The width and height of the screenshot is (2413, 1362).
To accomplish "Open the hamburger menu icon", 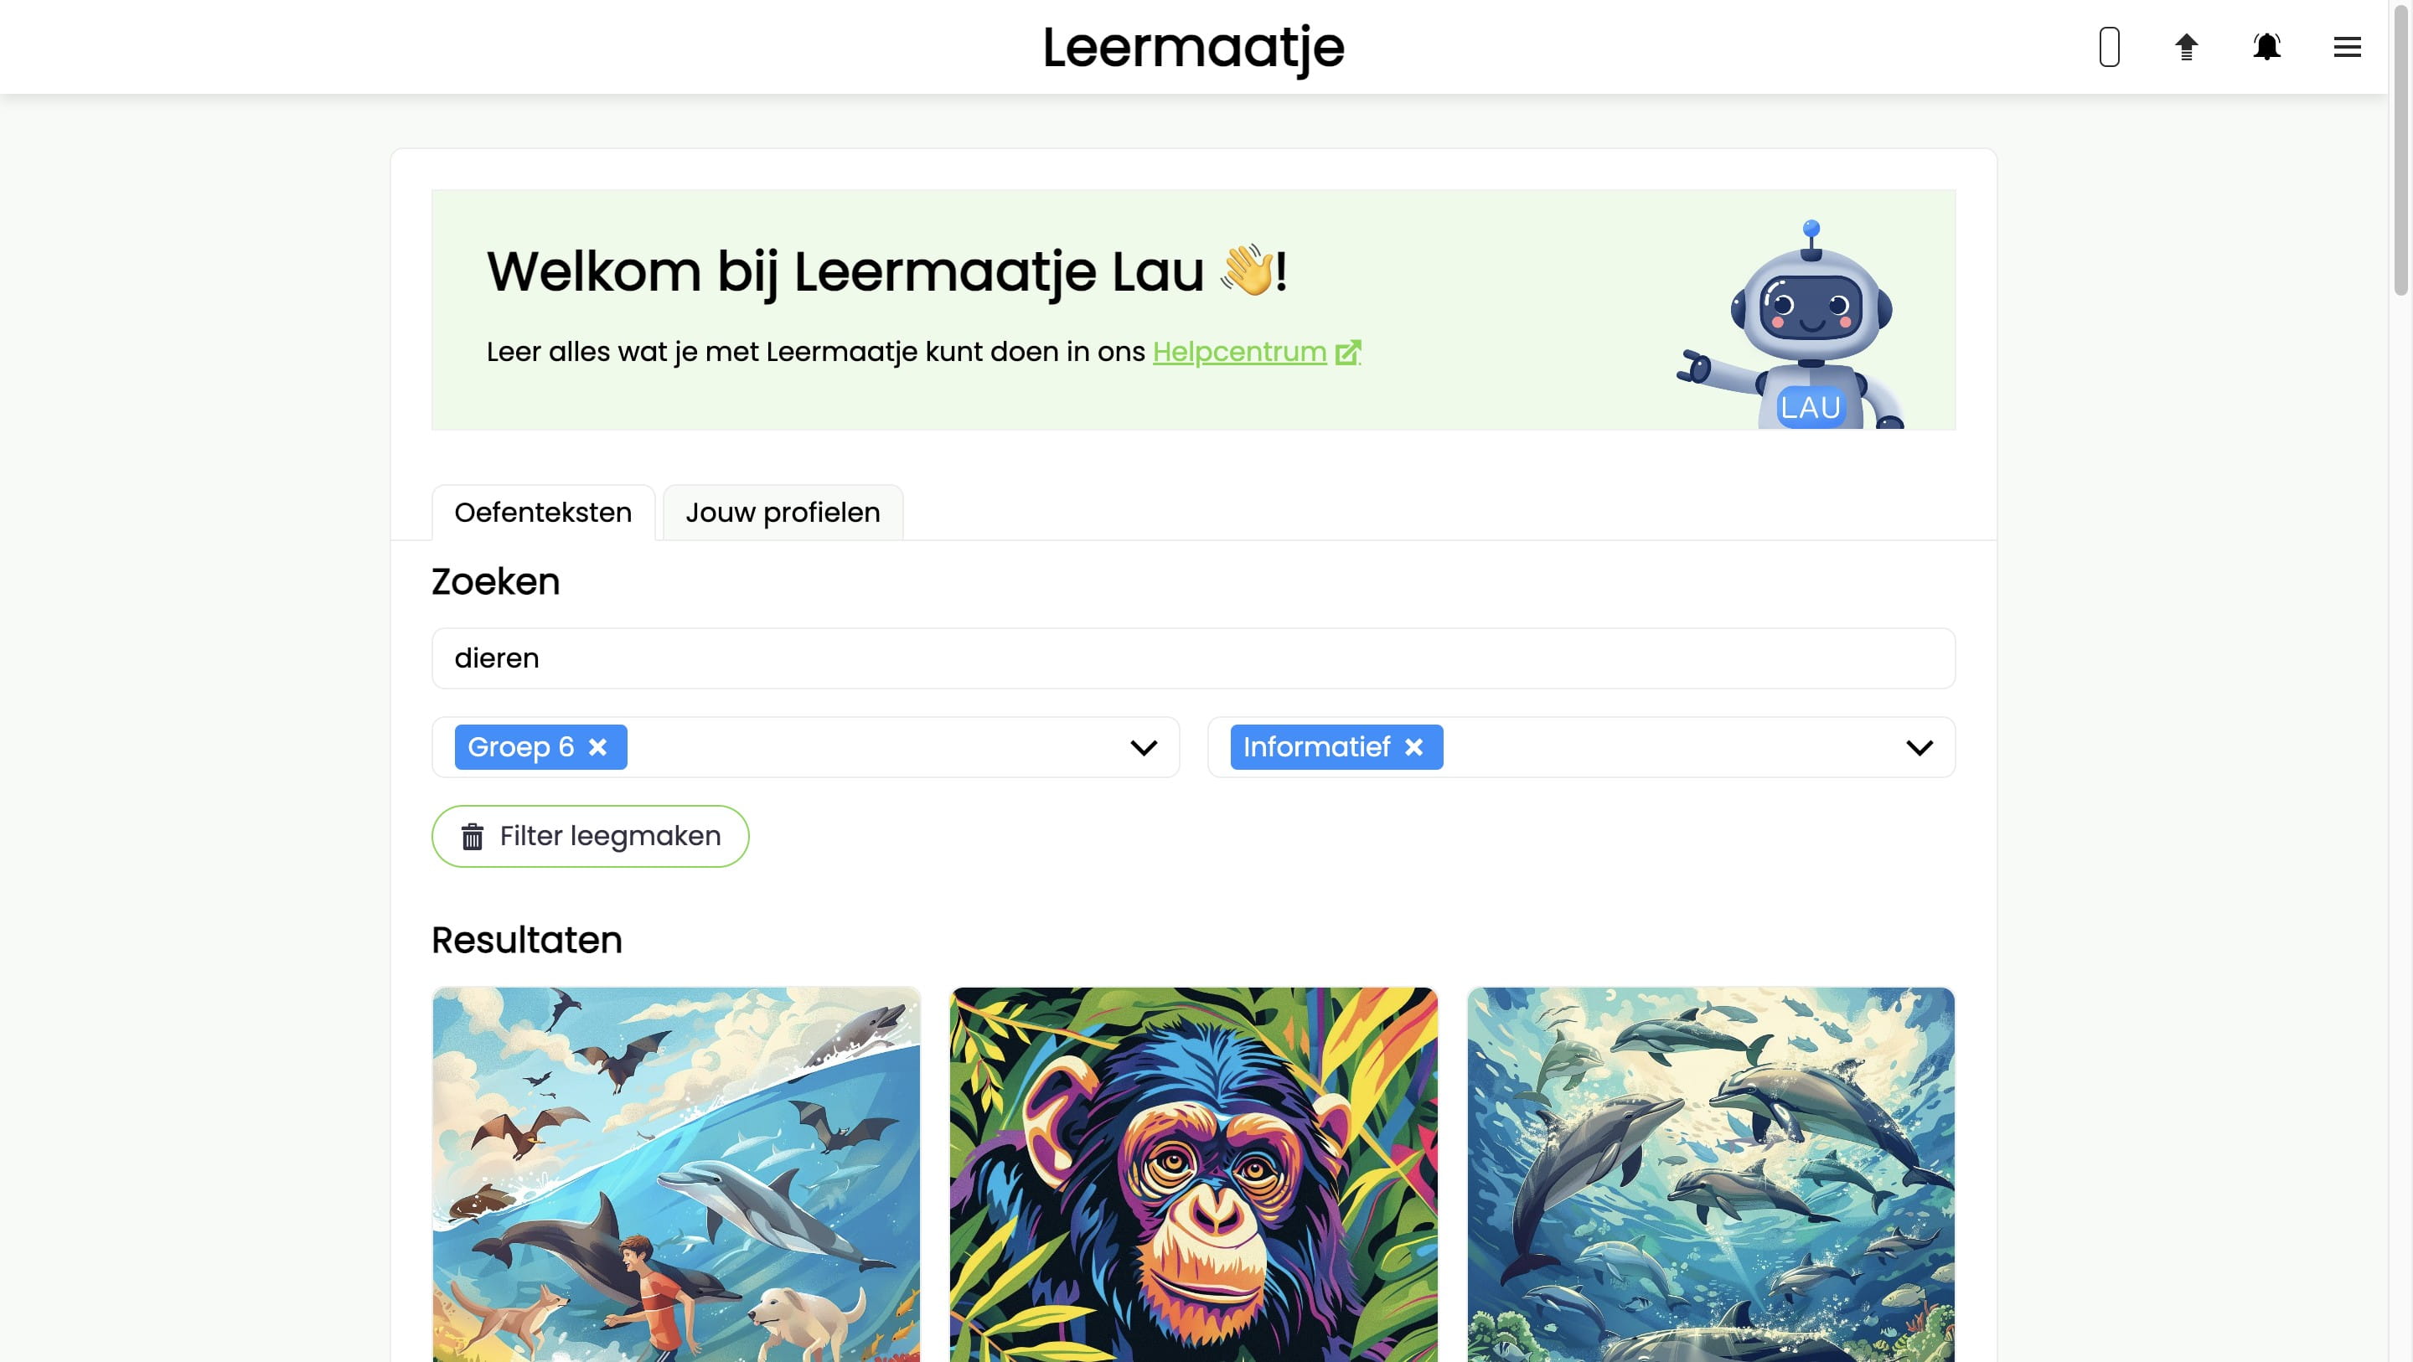I will pyautogui.click(x=2347, y=47).
